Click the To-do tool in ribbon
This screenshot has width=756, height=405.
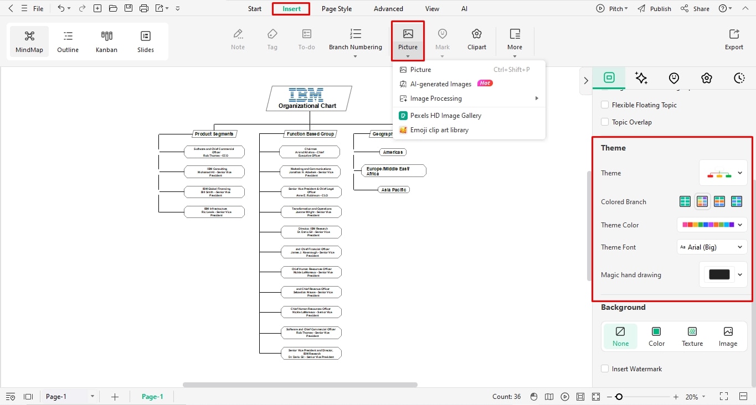[307, 39]
